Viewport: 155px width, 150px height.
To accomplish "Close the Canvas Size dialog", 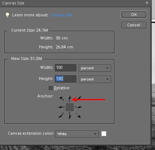I will (147, 3).
